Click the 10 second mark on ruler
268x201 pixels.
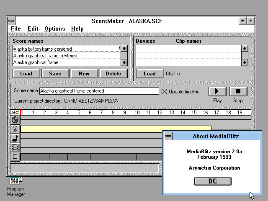(137, 113)
